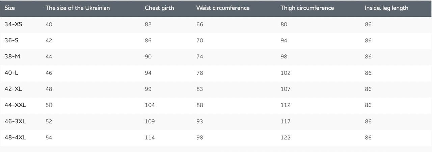This screenshot has width=432, height=152.
Task: Click the 34-XS size row label
Action: click(x=13, y=24)
